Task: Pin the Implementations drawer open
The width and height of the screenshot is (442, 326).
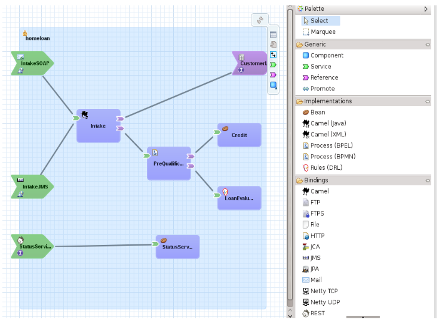Action: click(428, 101)
